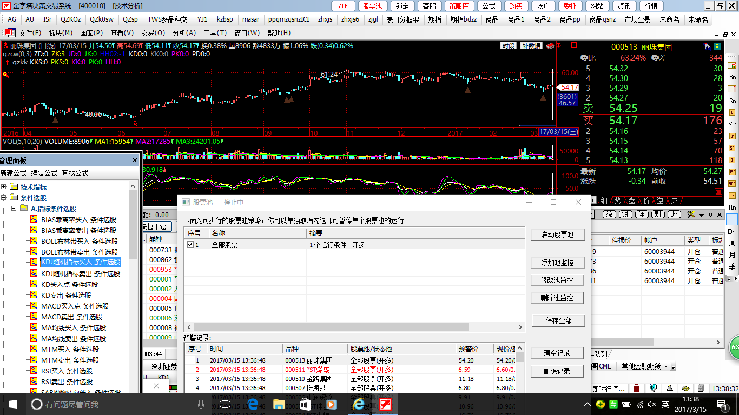739x415 pixels.
Task: Click the 启动股票池 button
Action: pyautogui.click(x=557, y=235)
